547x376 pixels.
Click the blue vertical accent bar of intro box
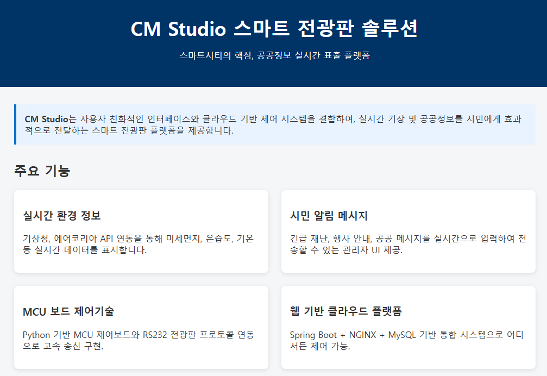(15, 124)
